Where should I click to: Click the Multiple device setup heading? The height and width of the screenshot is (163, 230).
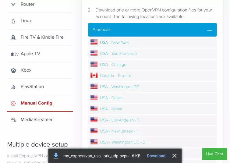pos(37,144)
